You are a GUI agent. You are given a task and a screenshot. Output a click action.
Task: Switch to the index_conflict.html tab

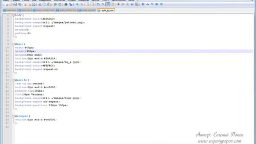pos(44,10)
